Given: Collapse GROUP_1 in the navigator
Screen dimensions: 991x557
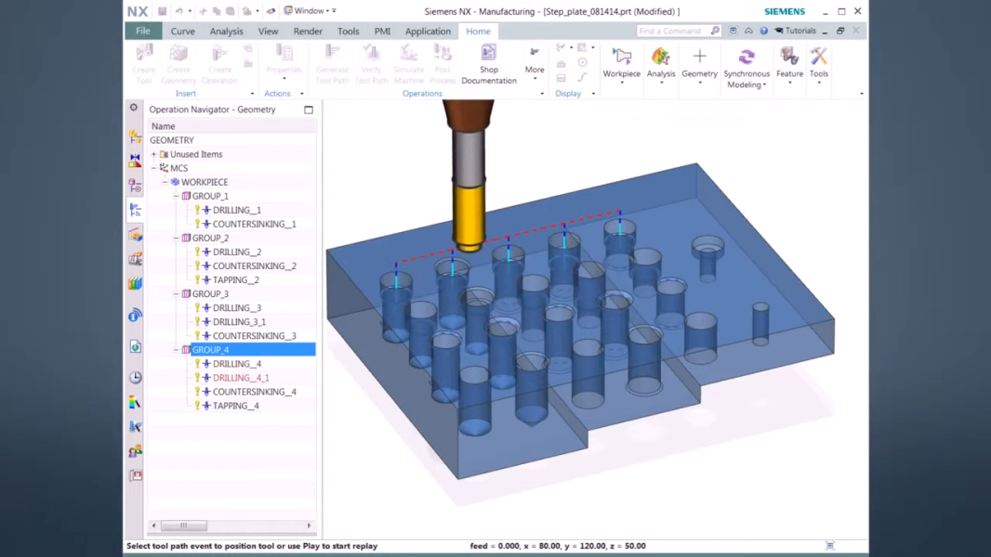Looking at the screenshot, I should pyautogui.click(x=177, y=196).
